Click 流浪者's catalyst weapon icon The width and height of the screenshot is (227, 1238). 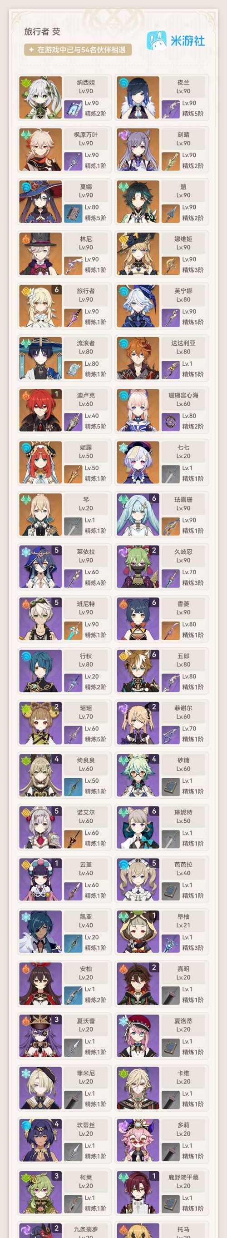(x=73, y=369)
